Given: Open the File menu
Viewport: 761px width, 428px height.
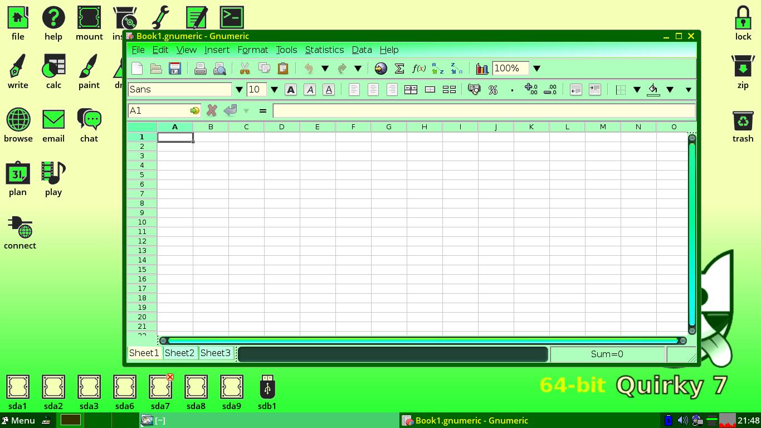Looking at the screenshot, I should [x=138, y=50].
